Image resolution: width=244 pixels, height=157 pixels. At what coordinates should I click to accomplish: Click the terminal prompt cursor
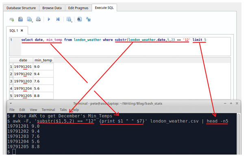14,152
